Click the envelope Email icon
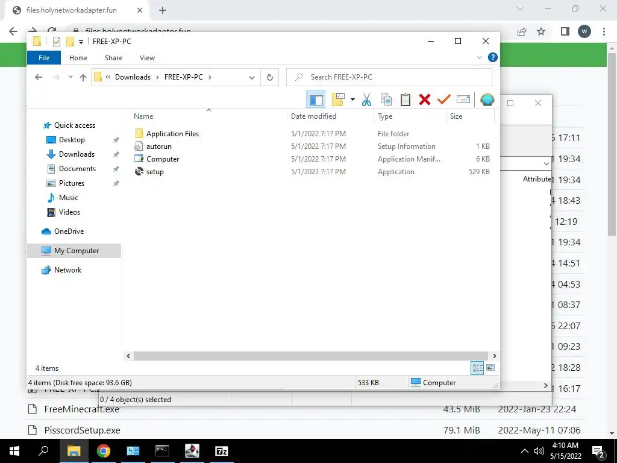This screenshot has width=617, height=463. coord(463,99)
